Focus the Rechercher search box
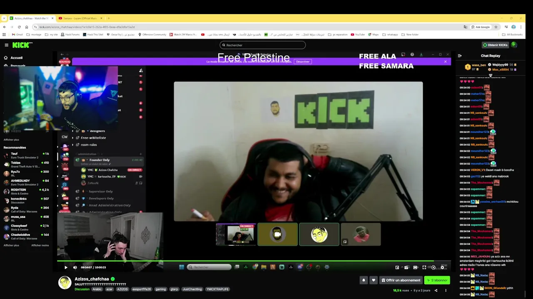 coord(262,45)
